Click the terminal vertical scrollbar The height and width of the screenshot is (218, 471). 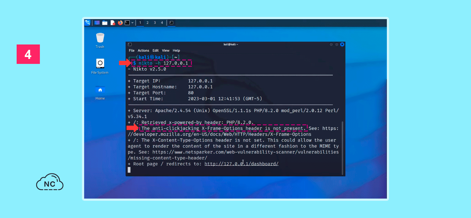tap(342, 148)
